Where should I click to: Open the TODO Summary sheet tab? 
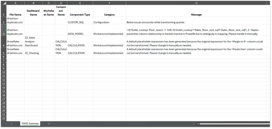click(30, 123)
